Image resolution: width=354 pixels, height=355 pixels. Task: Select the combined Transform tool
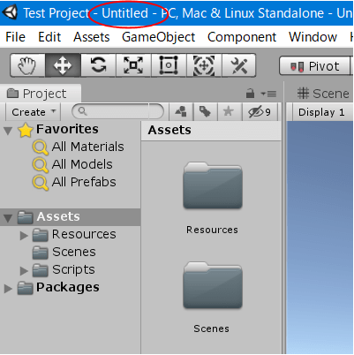click(x=204, y=65)
